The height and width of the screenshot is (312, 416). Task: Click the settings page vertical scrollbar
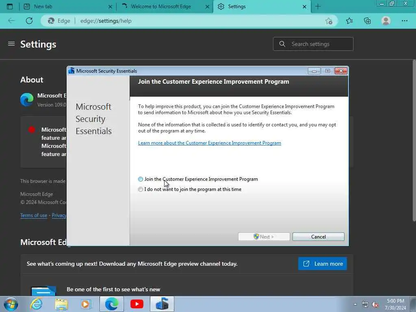coord(414,141)
